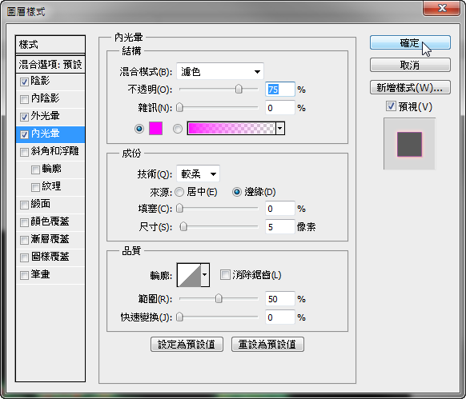Click the 範圍 slider handle
Image resolution: width=466 pixels, height=399 pixels.
pyautogui.click(x=219, y=299)
